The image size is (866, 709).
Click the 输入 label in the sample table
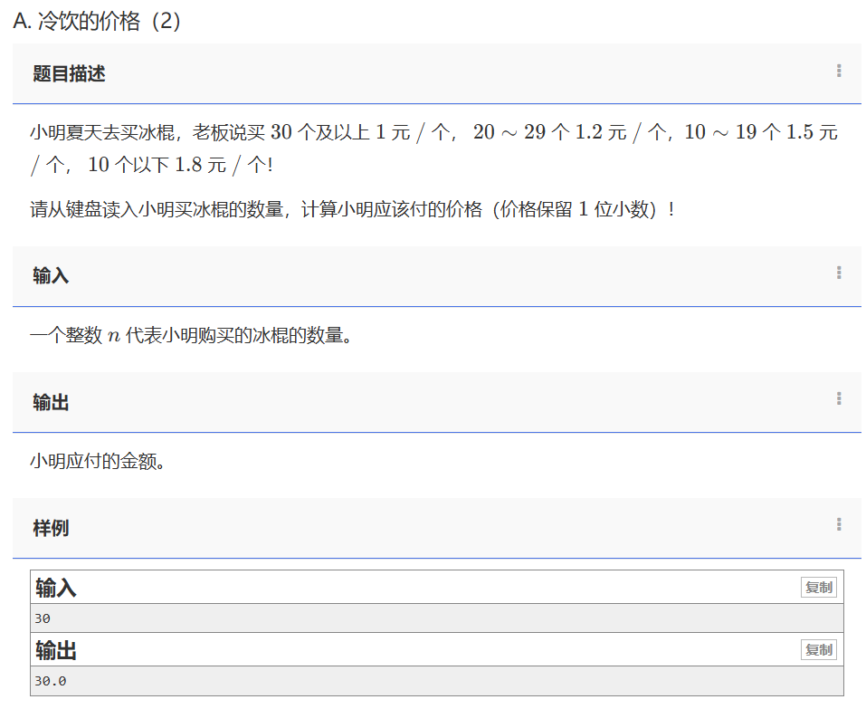56,589
